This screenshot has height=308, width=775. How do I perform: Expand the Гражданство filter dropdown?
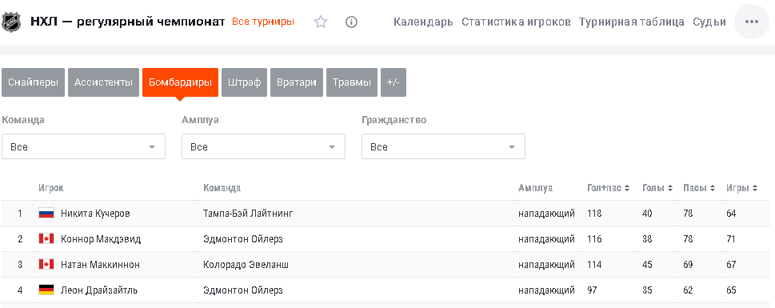(x=443, y=147)
